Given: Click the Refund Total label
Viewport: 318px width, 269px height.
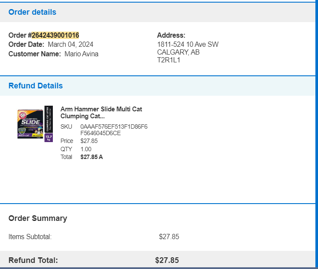Looking at the screenshot, I should (33, 260).
